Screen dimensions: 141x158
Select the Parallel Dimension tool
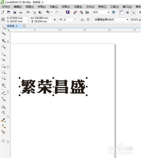point(3,93)
